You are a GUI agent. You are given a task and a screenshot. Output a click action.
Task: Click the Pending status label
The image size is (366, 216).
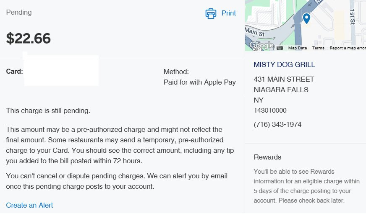(19, 12)
